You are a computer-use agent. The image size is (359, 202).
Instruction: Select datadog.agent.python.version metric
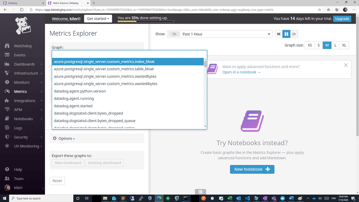pyautogui.click(x=128, y=91)
